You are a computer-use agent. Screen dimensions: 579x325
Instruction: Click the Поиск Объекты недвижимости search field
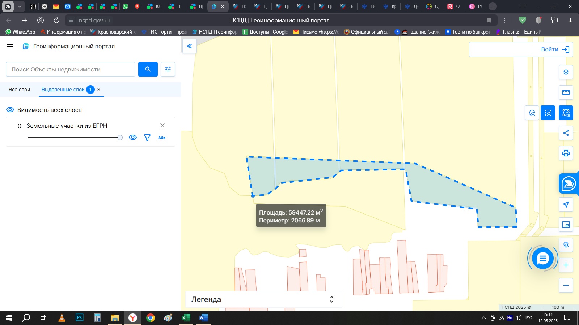click(x=71, y=69)
